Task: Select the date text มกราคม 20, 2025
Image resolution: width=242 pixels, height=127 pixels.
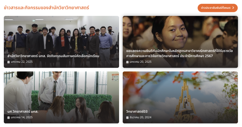Action: coord(141,62)
